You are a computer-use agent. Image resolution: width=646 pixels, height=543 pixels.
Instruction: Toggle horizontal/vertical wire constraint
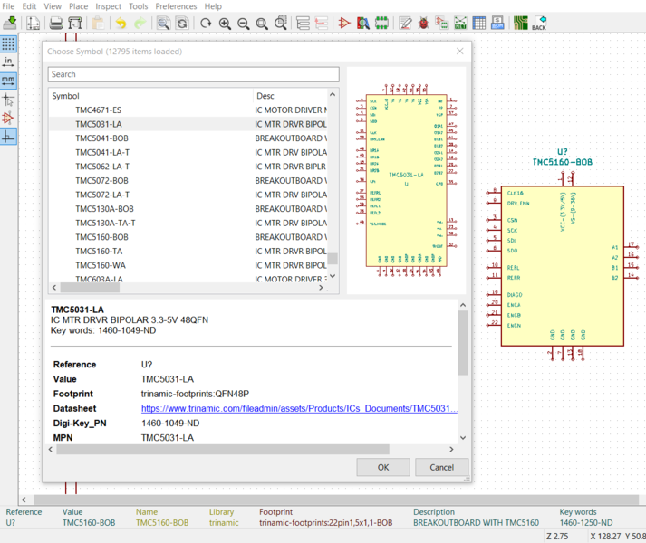coord(8,137)
